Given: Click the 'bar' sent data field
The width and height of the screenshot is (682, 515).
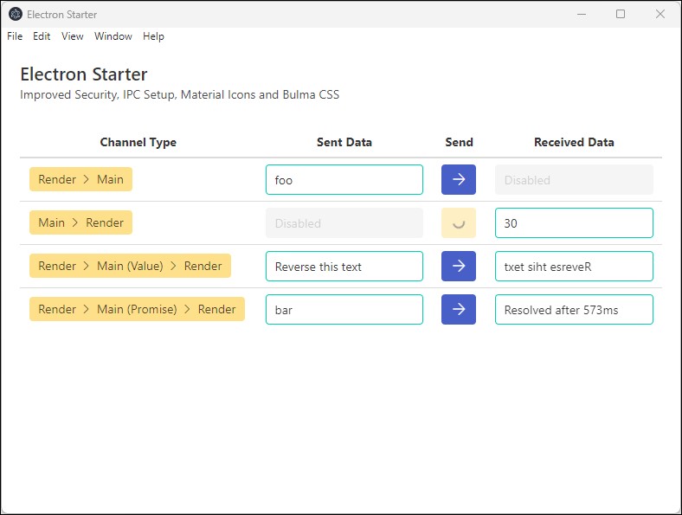Looking at the screenshot, I should [x=344, y=309].
